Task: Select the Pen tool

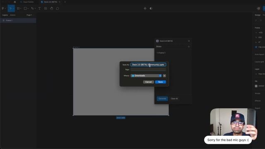Action: click(x=32, y=8)
